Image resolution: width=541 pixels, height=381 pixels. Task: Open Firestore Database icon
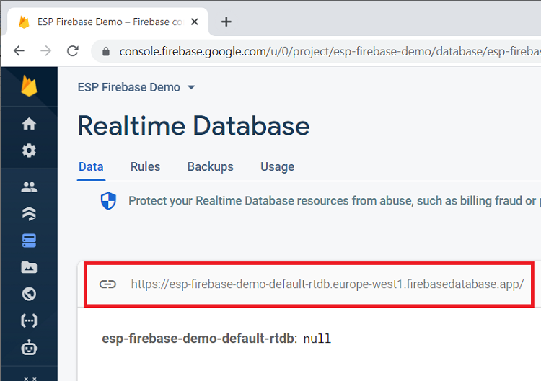[x=29, y=214]
